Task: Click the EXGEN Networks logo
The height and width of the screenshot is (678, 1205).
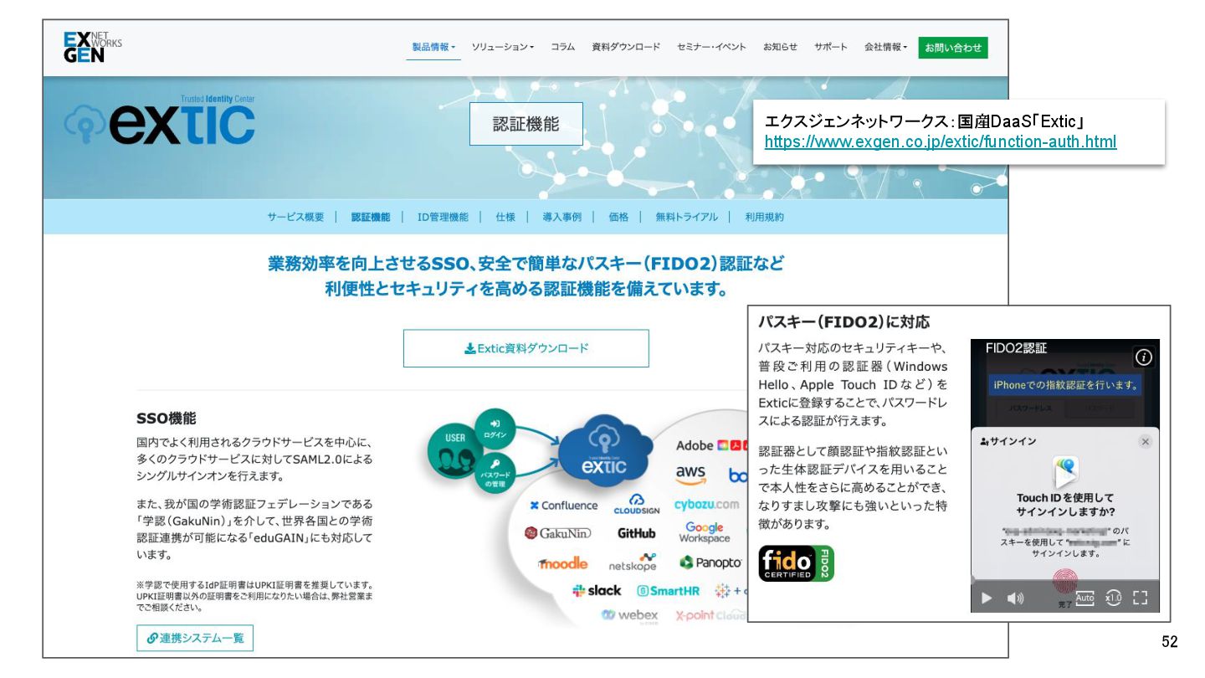Action: (92, 48)
